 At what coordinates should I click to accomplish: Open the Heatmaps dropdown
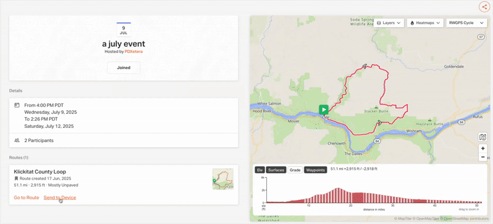click(x=425, y=23)
